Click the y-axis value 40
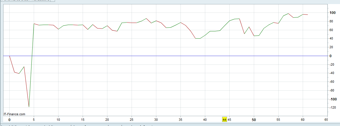 pos(331,39)
